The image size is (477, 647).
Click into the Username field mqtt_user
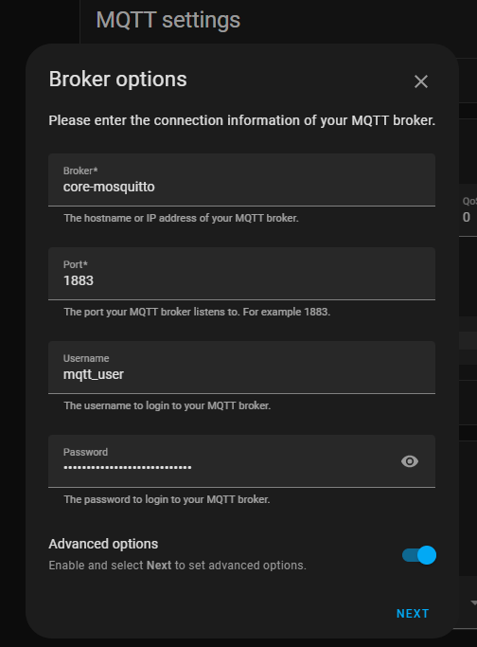241,368
